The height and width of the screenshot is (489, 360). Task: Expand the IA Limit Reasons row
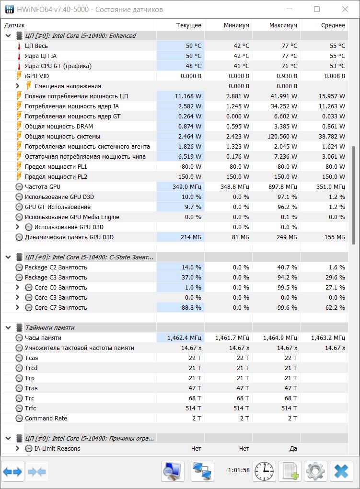(18, 448)
